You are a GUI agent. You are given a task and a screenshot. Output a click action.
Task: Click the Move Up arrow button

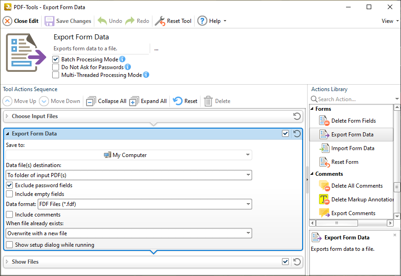coord(19,101)
